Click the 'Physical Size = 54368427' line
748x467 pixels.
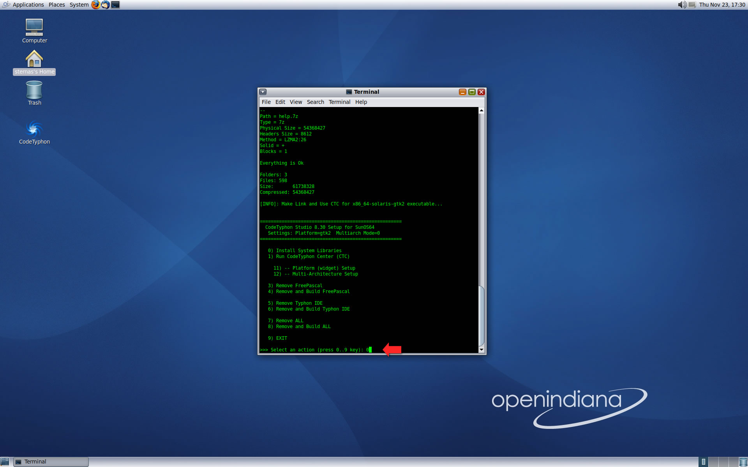[x=293, y=128]
